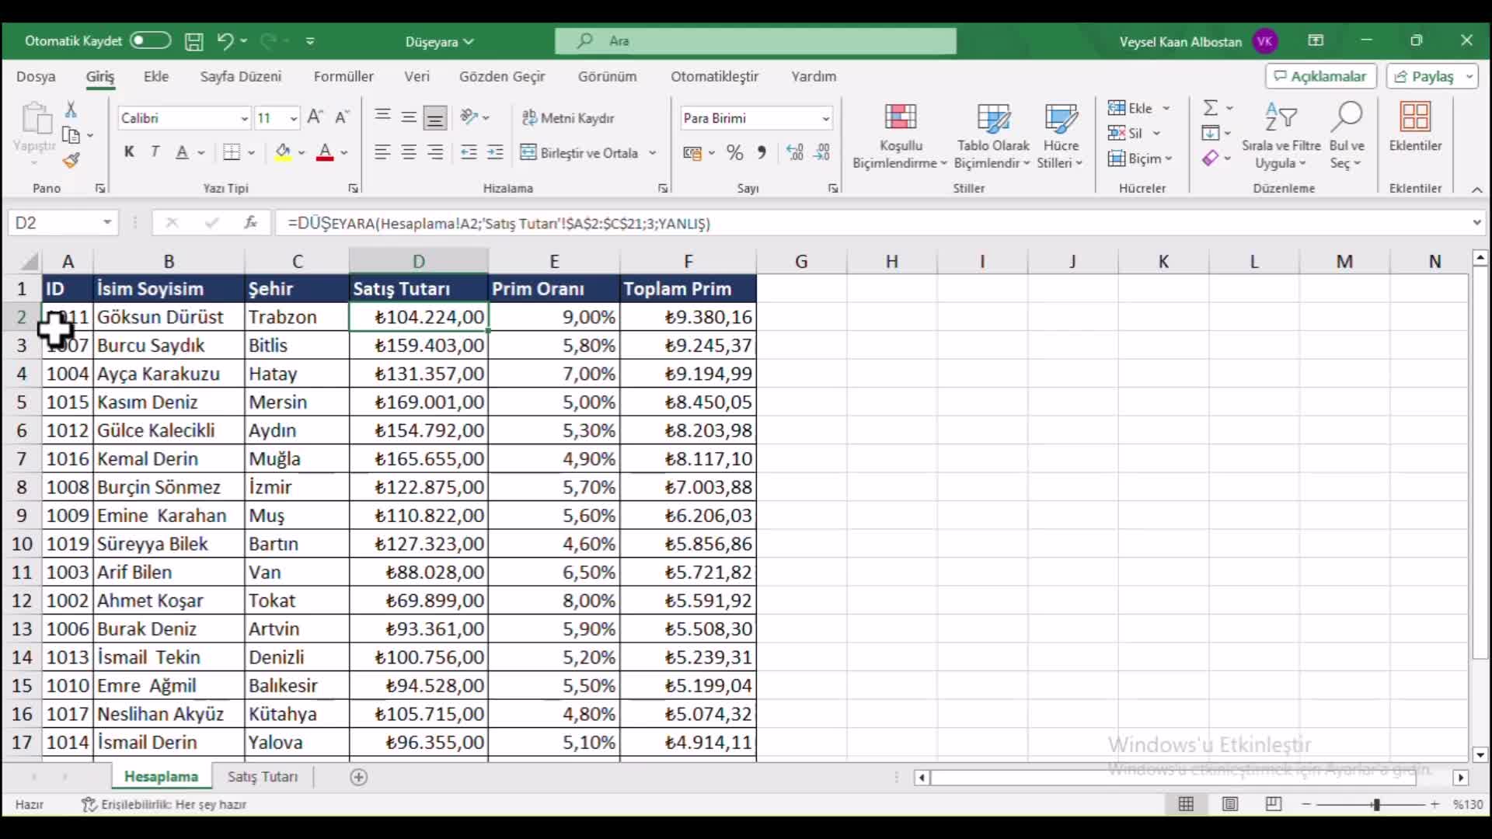Click the zoom slider handle
This screenshot has width=1492, height=839.
[1375, 805]
